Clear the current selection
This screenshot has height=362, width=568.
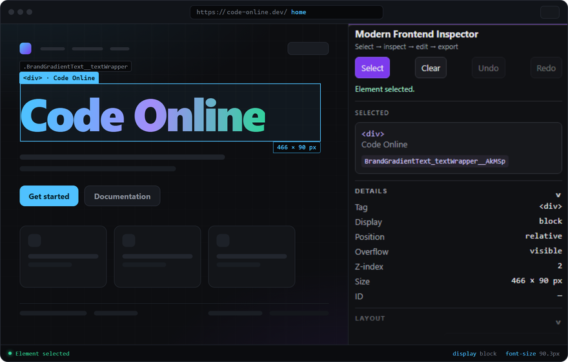coord(431,68)
